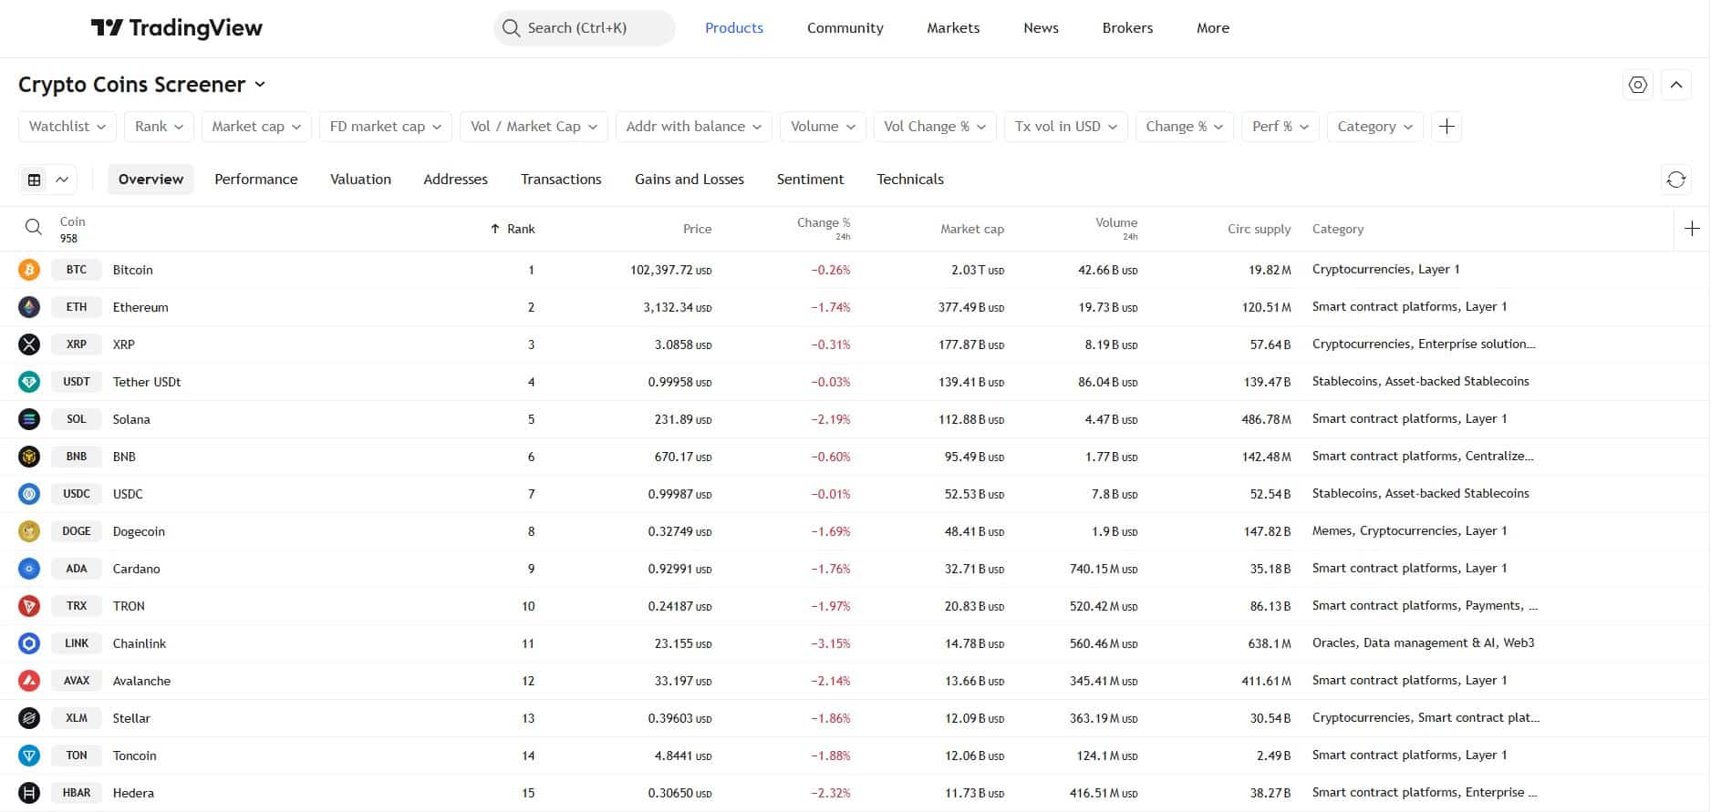Sort by Rank column header
This screenshot has width=1711, height=812.
tap(519, 229)
